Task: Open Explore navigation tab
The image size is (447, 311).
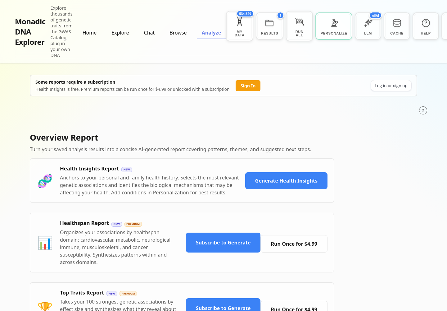Action: click(120, 33)
